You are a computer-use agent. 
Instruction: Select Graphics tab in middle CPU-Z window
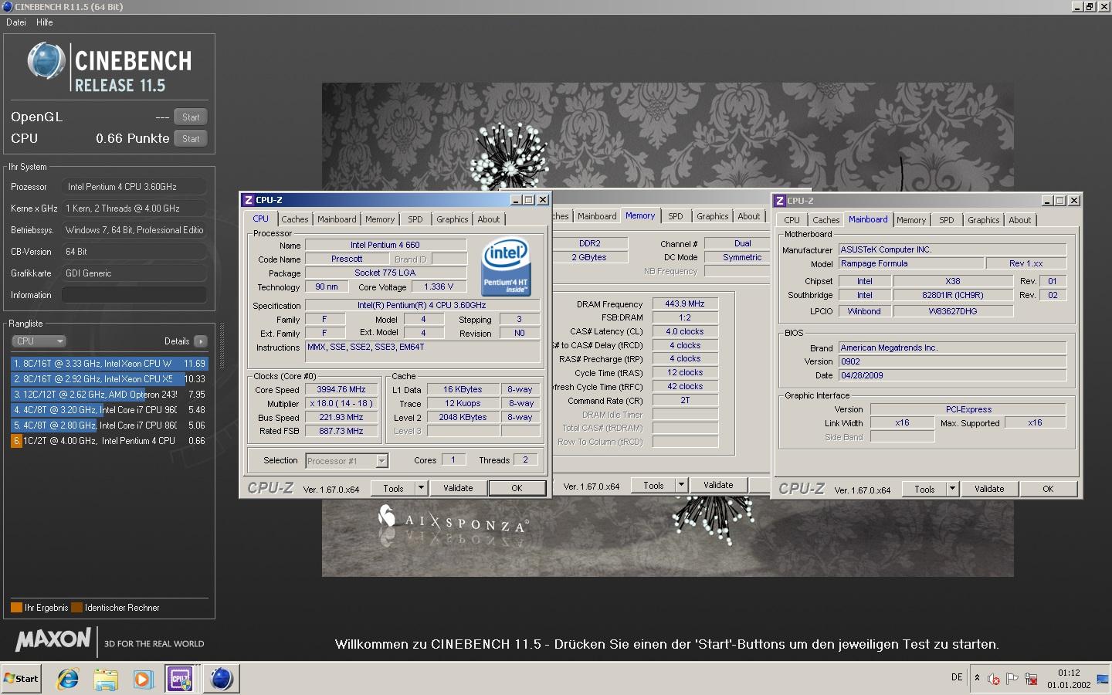click(713, 216)
